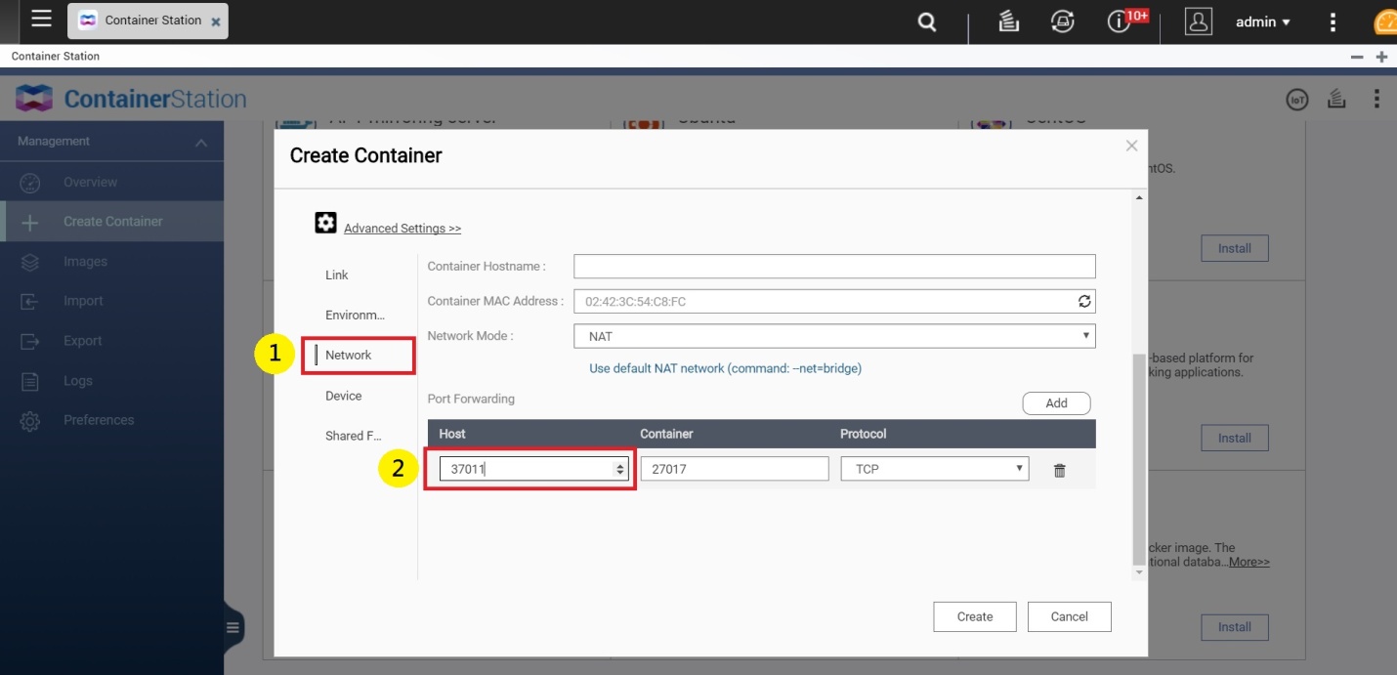Open the main hamburger menu
The height and width of the screenshot is (675, 1397).
[x=41, y=19]
